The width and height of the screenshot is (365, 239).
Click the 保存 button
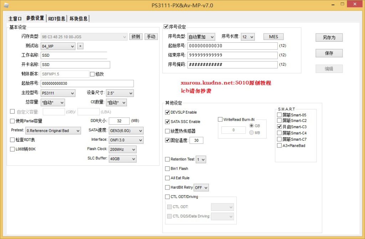(329, 53)
